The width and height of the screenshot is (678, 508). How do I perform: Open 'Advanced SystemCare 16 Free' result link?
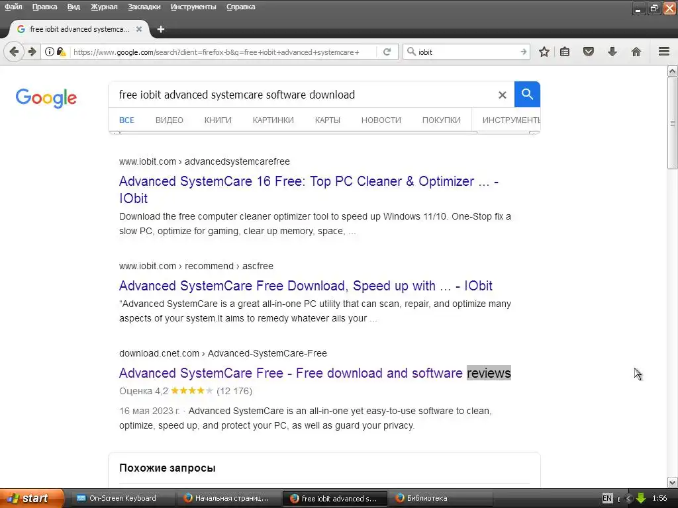[x=309, y=190]
